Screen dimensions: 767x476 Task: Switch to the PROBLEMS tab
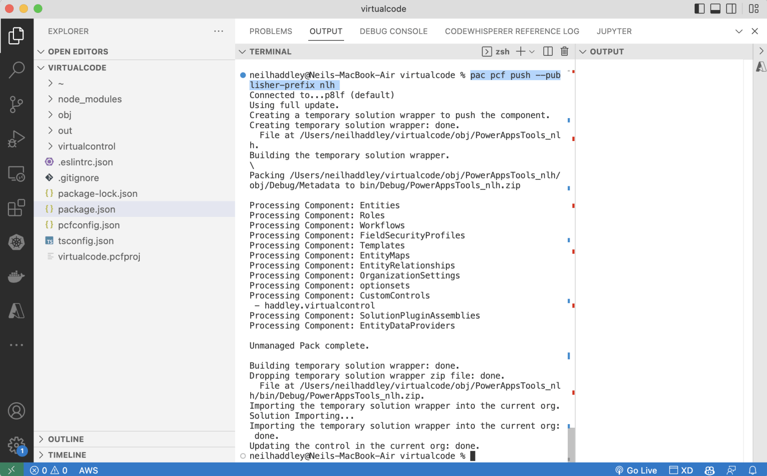tap(271, 31)
